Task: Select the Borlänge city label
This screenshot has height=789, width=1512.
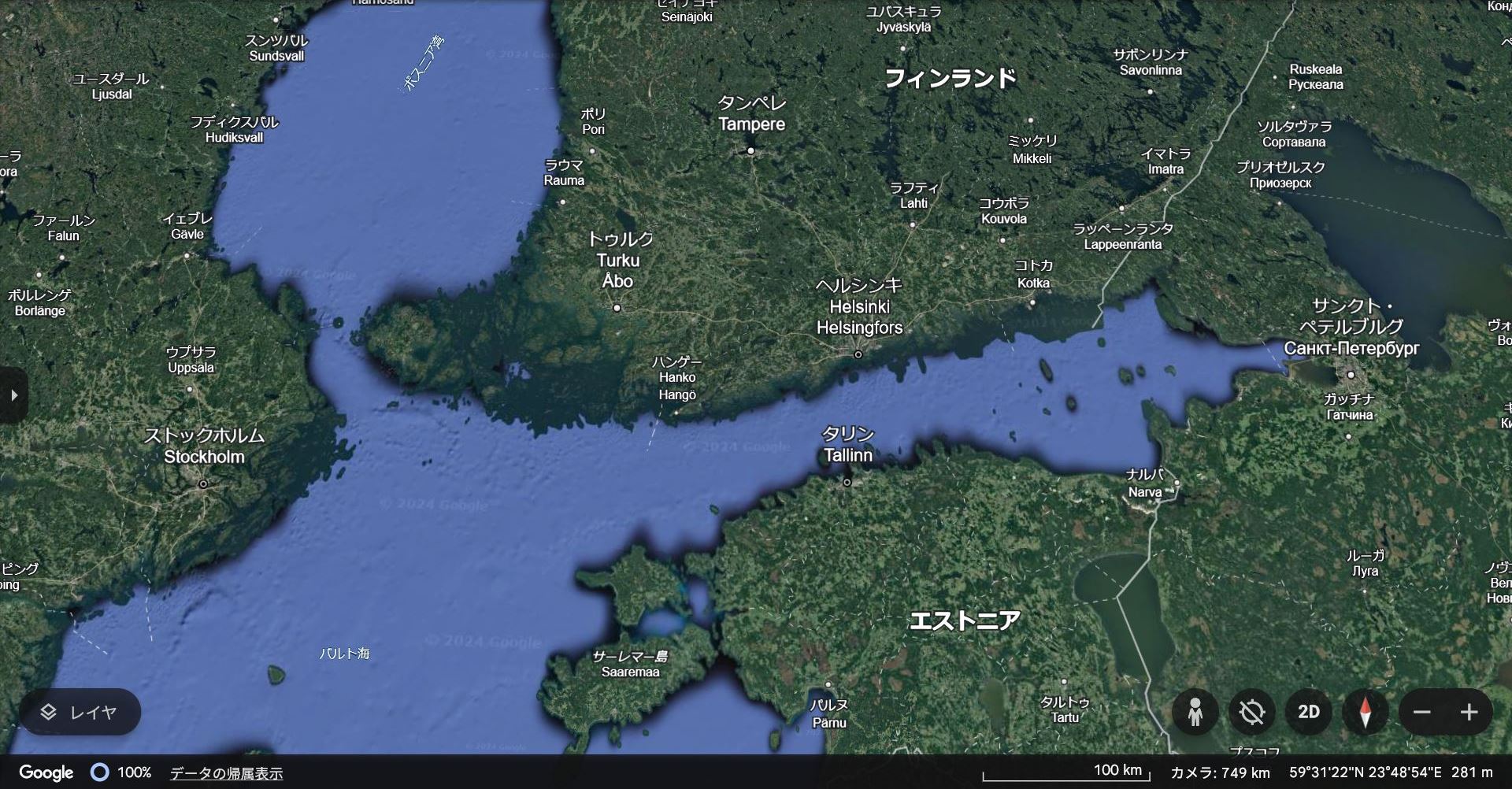Action: tap(39, 303)
